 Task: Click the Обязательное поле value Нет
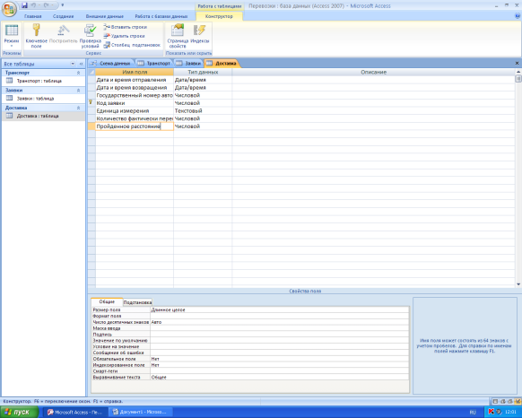279,359
